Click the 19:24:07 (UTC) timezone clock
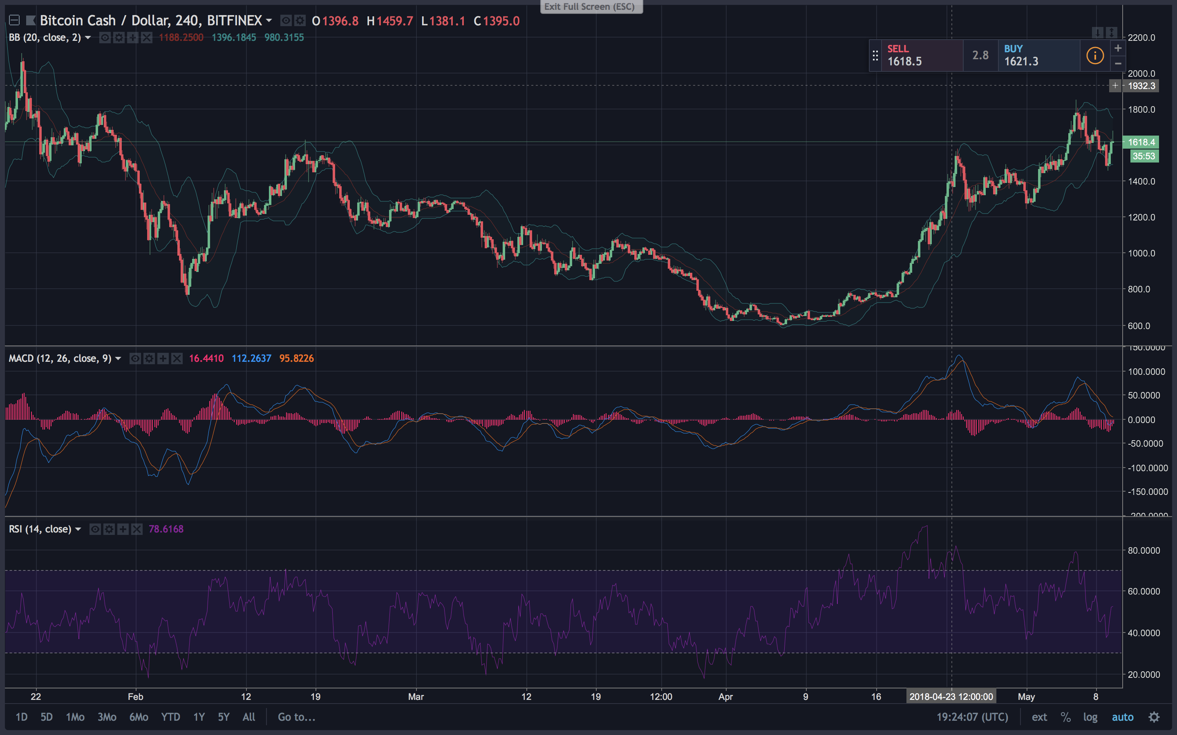The image size is (1177, 735). (x=972, y=717)
